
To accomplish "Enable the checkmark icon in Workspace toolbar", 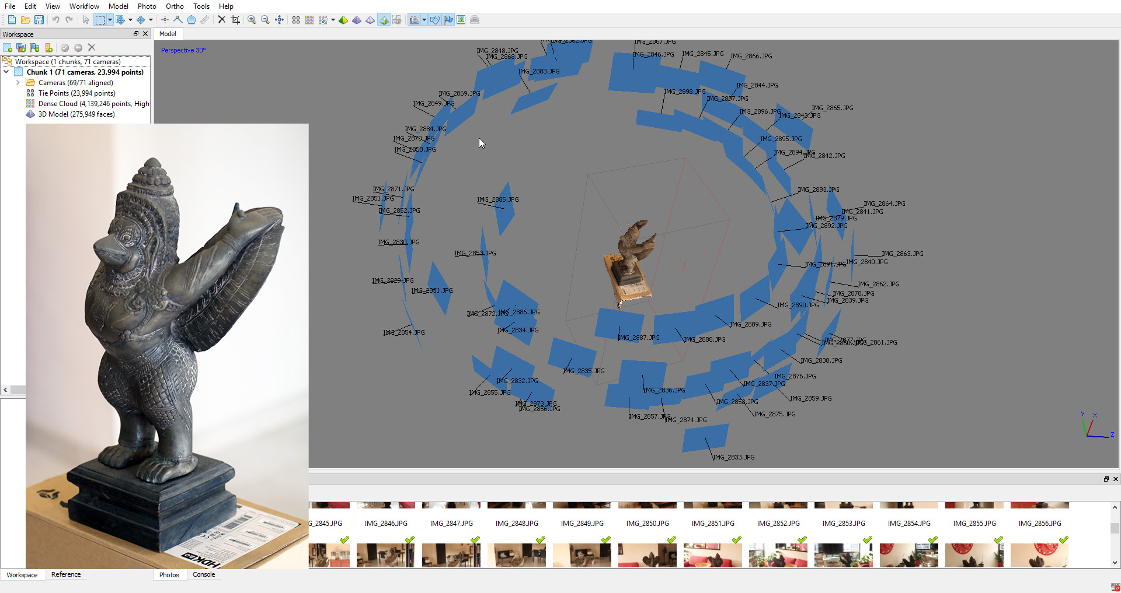I will coord(65,47).
